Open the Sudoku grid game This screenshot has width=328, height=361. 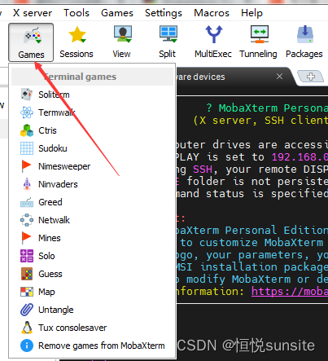(x=92, y=148)
